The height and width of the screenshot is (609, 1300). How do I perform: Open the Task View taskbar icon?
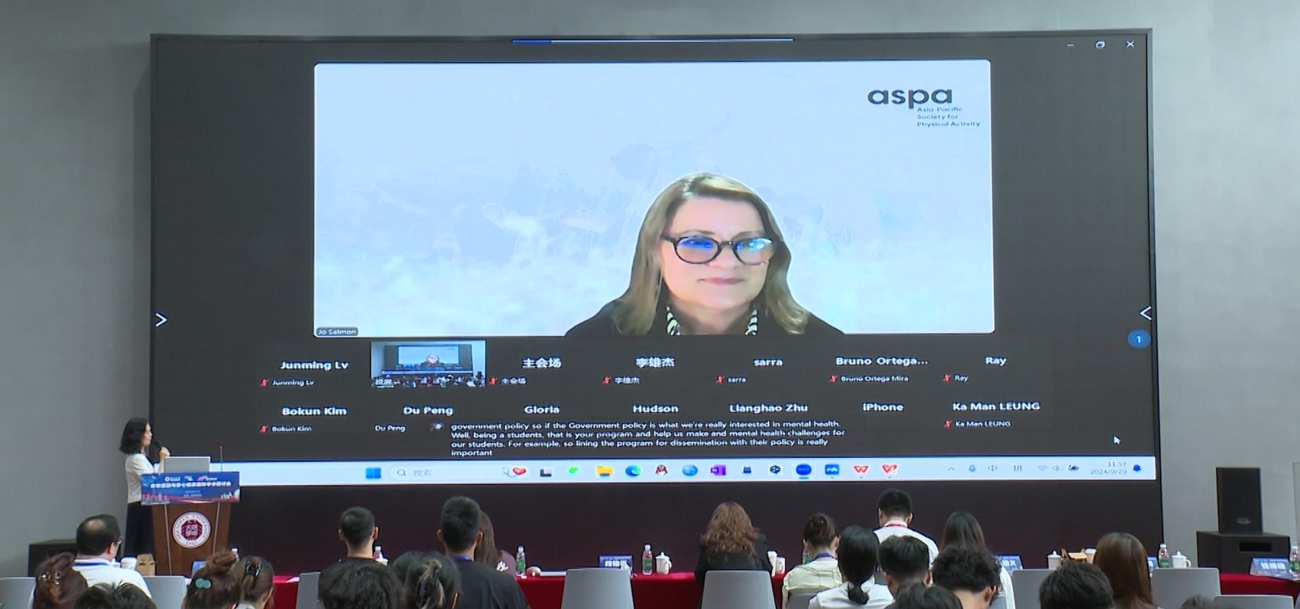(x=546, y=472)
